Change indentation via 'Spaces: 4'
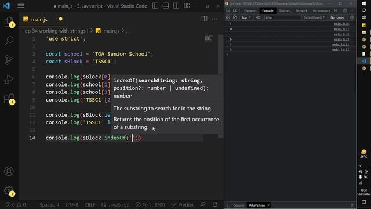 tap(49, 205)
